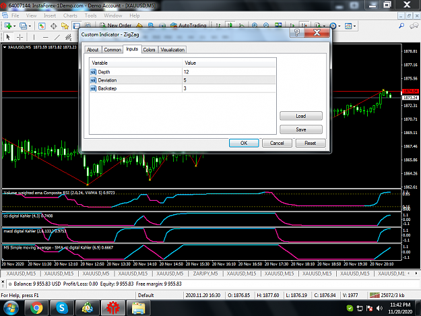
Task: Open the ZARJPY,M5 chart tab
Action: point(205,274)
